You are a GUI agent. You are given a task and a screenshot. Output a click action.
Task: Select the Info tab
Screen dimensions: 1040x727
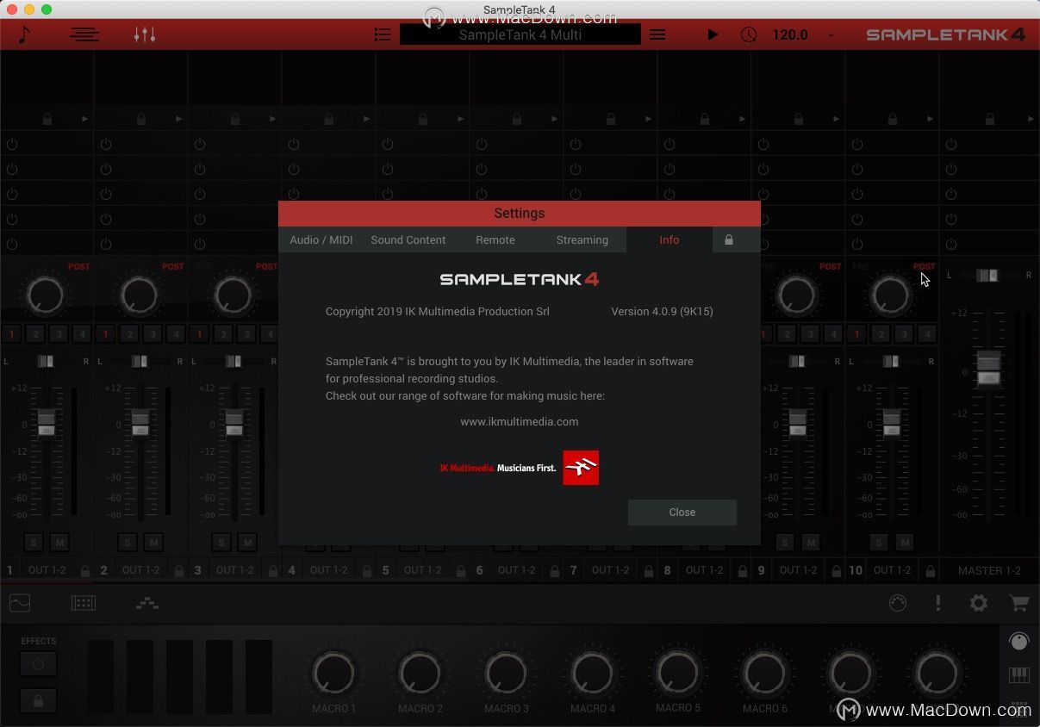669,239
